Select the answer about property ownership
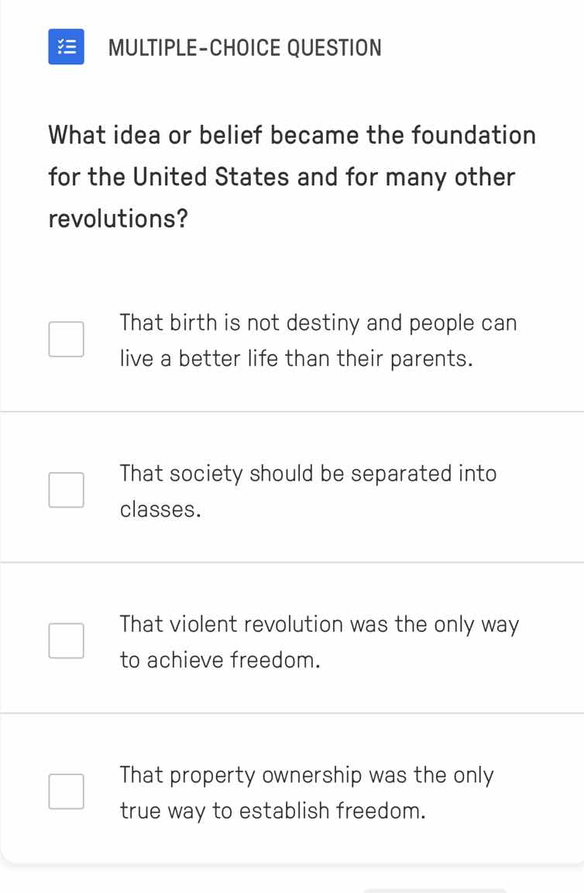This screenshot has height=893, width=584. click(x=306, y=791)
